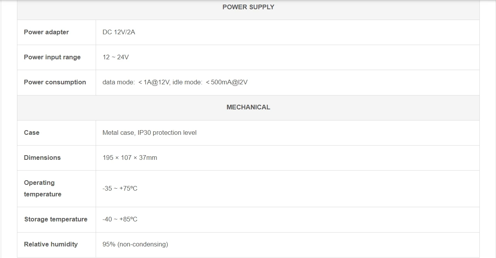Viewport: 496px width, 258px height.
Task: Click the 12 ~ 24V value text
Action: [x=115, y=57]
